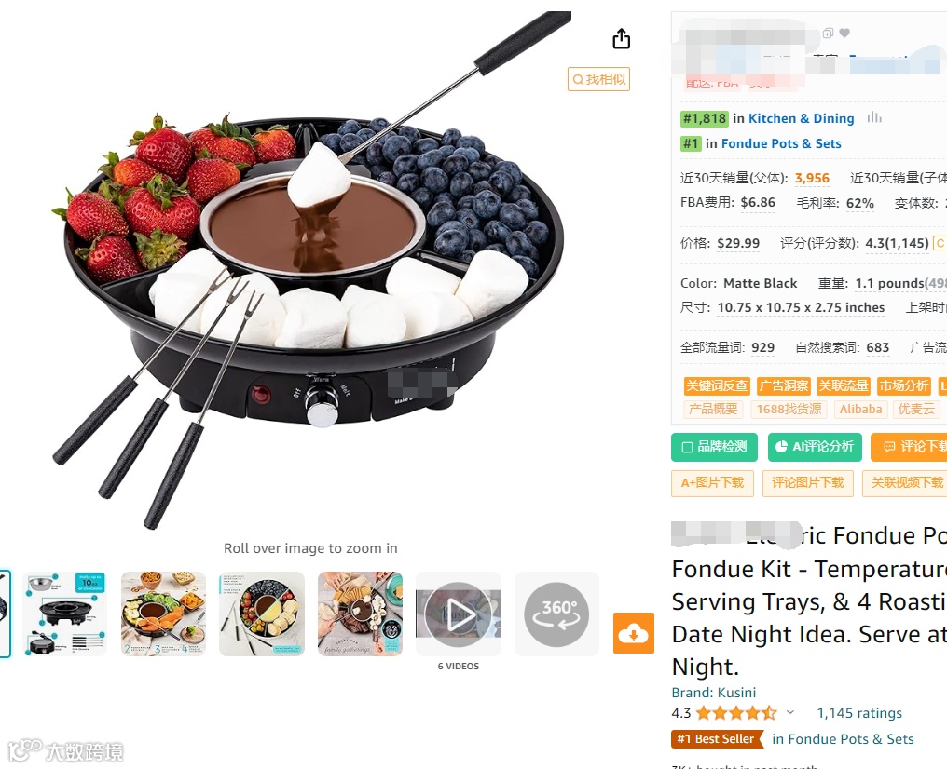Click the orange cloud download button
Screen dimensions: 947x769
coord(634,633)
